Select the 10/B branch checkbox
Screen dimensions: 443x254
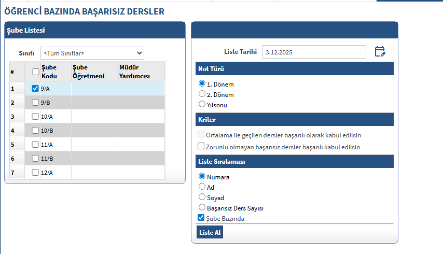(x=35, y=130)
